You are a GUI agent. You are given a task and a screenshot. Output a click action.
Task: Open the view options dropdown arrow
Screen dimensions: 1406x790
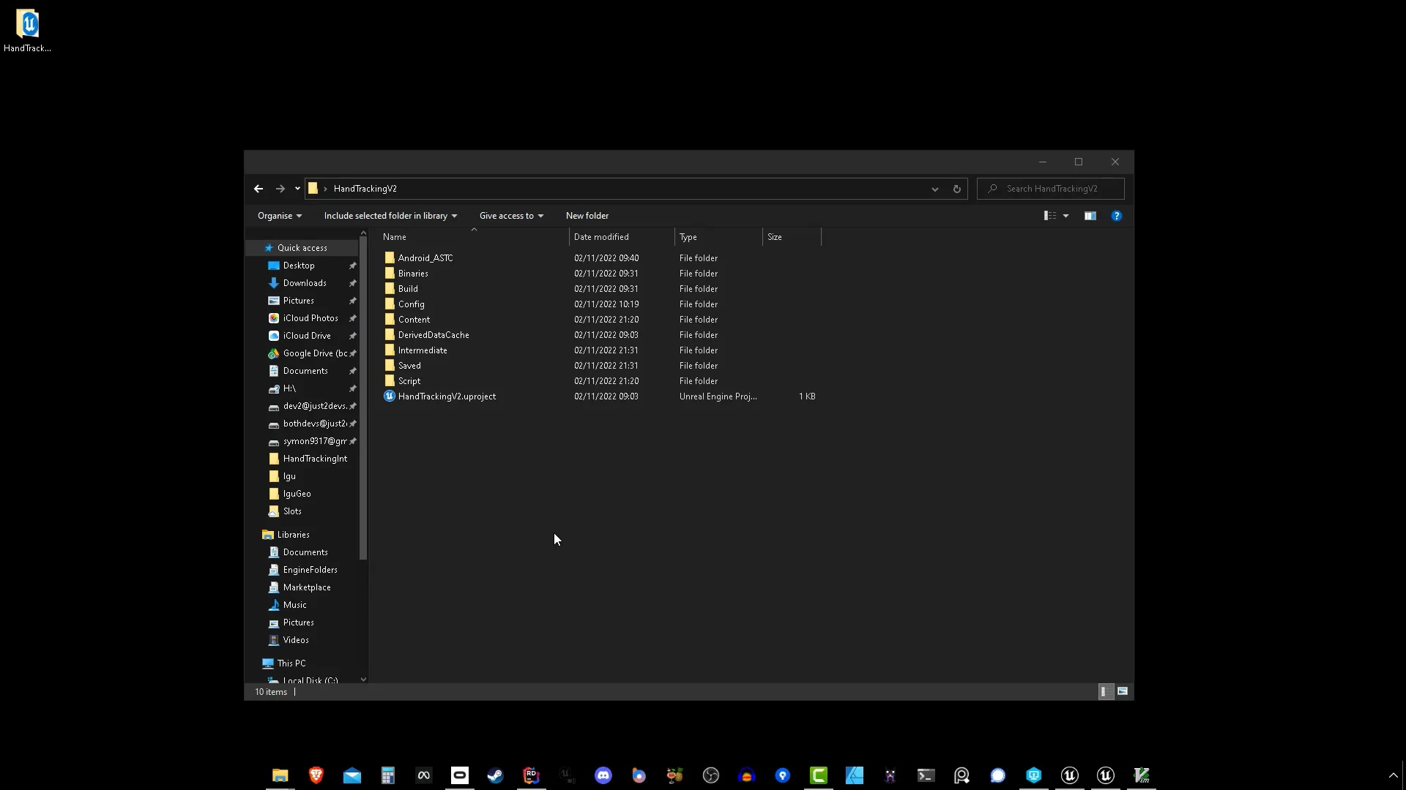point(1065,216)
